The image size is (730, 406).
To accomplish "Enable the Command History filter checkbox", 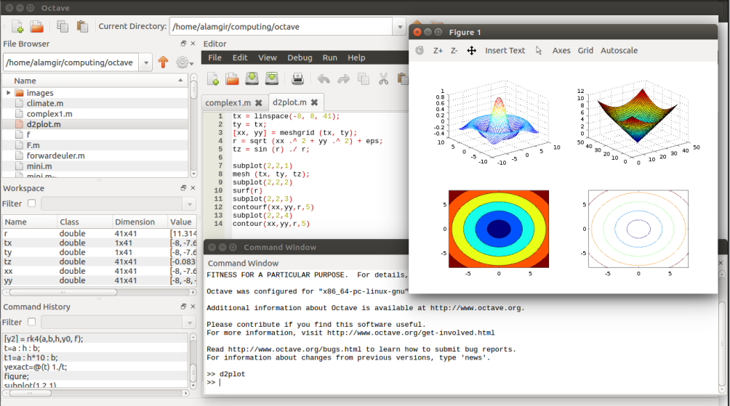I will [x=31, y=322].
